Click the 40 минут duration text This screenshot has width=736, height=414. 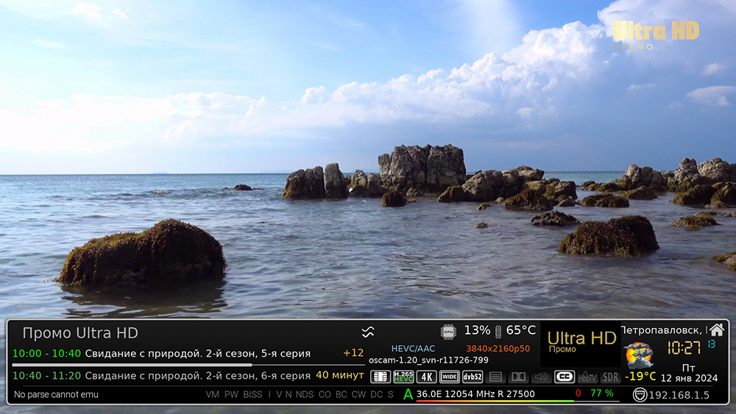pos(340,375)
